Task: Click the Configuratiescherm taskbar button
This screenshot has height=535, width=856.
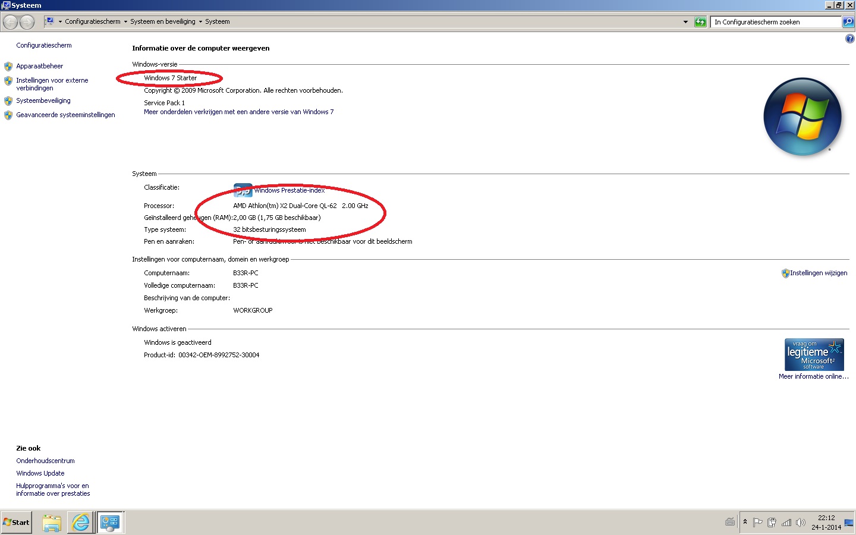Action: [x=110, y=523]
